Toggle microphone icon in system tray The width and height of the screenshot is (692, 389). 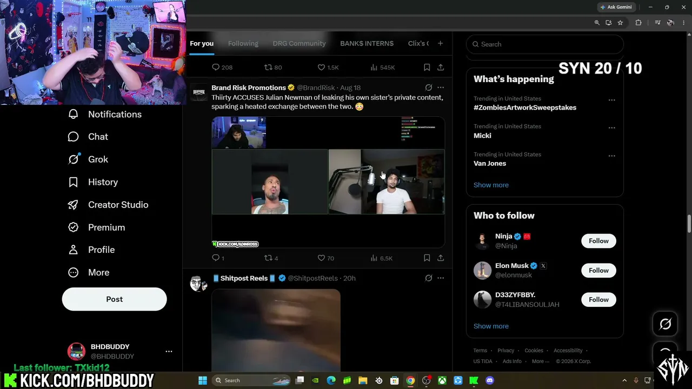pyautogui.click(x=636, y=380)
